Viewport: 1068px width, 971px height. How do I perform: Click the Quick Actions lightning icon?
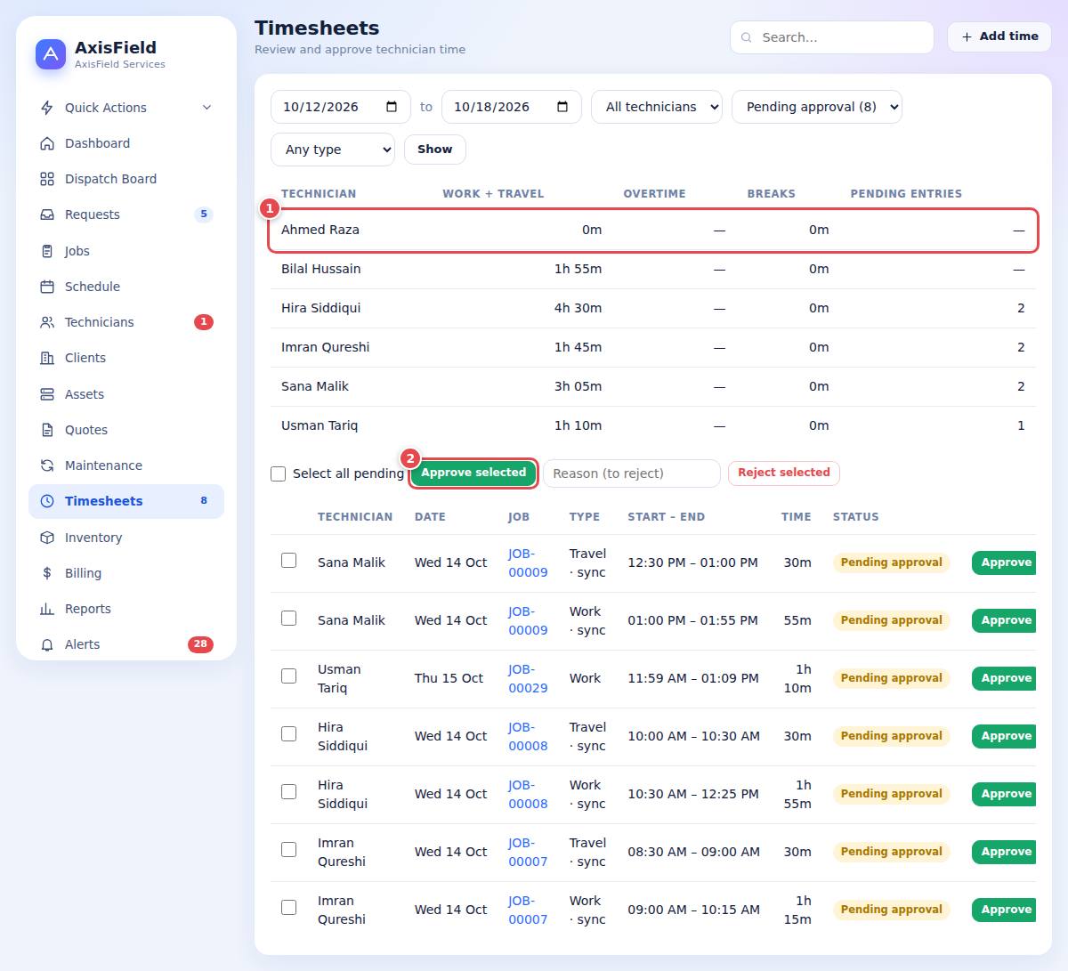[x=47, y=108]
